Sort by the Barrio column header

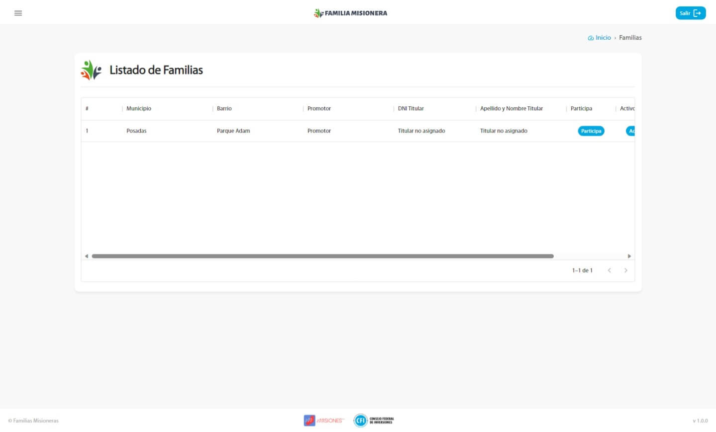point(224,109)
